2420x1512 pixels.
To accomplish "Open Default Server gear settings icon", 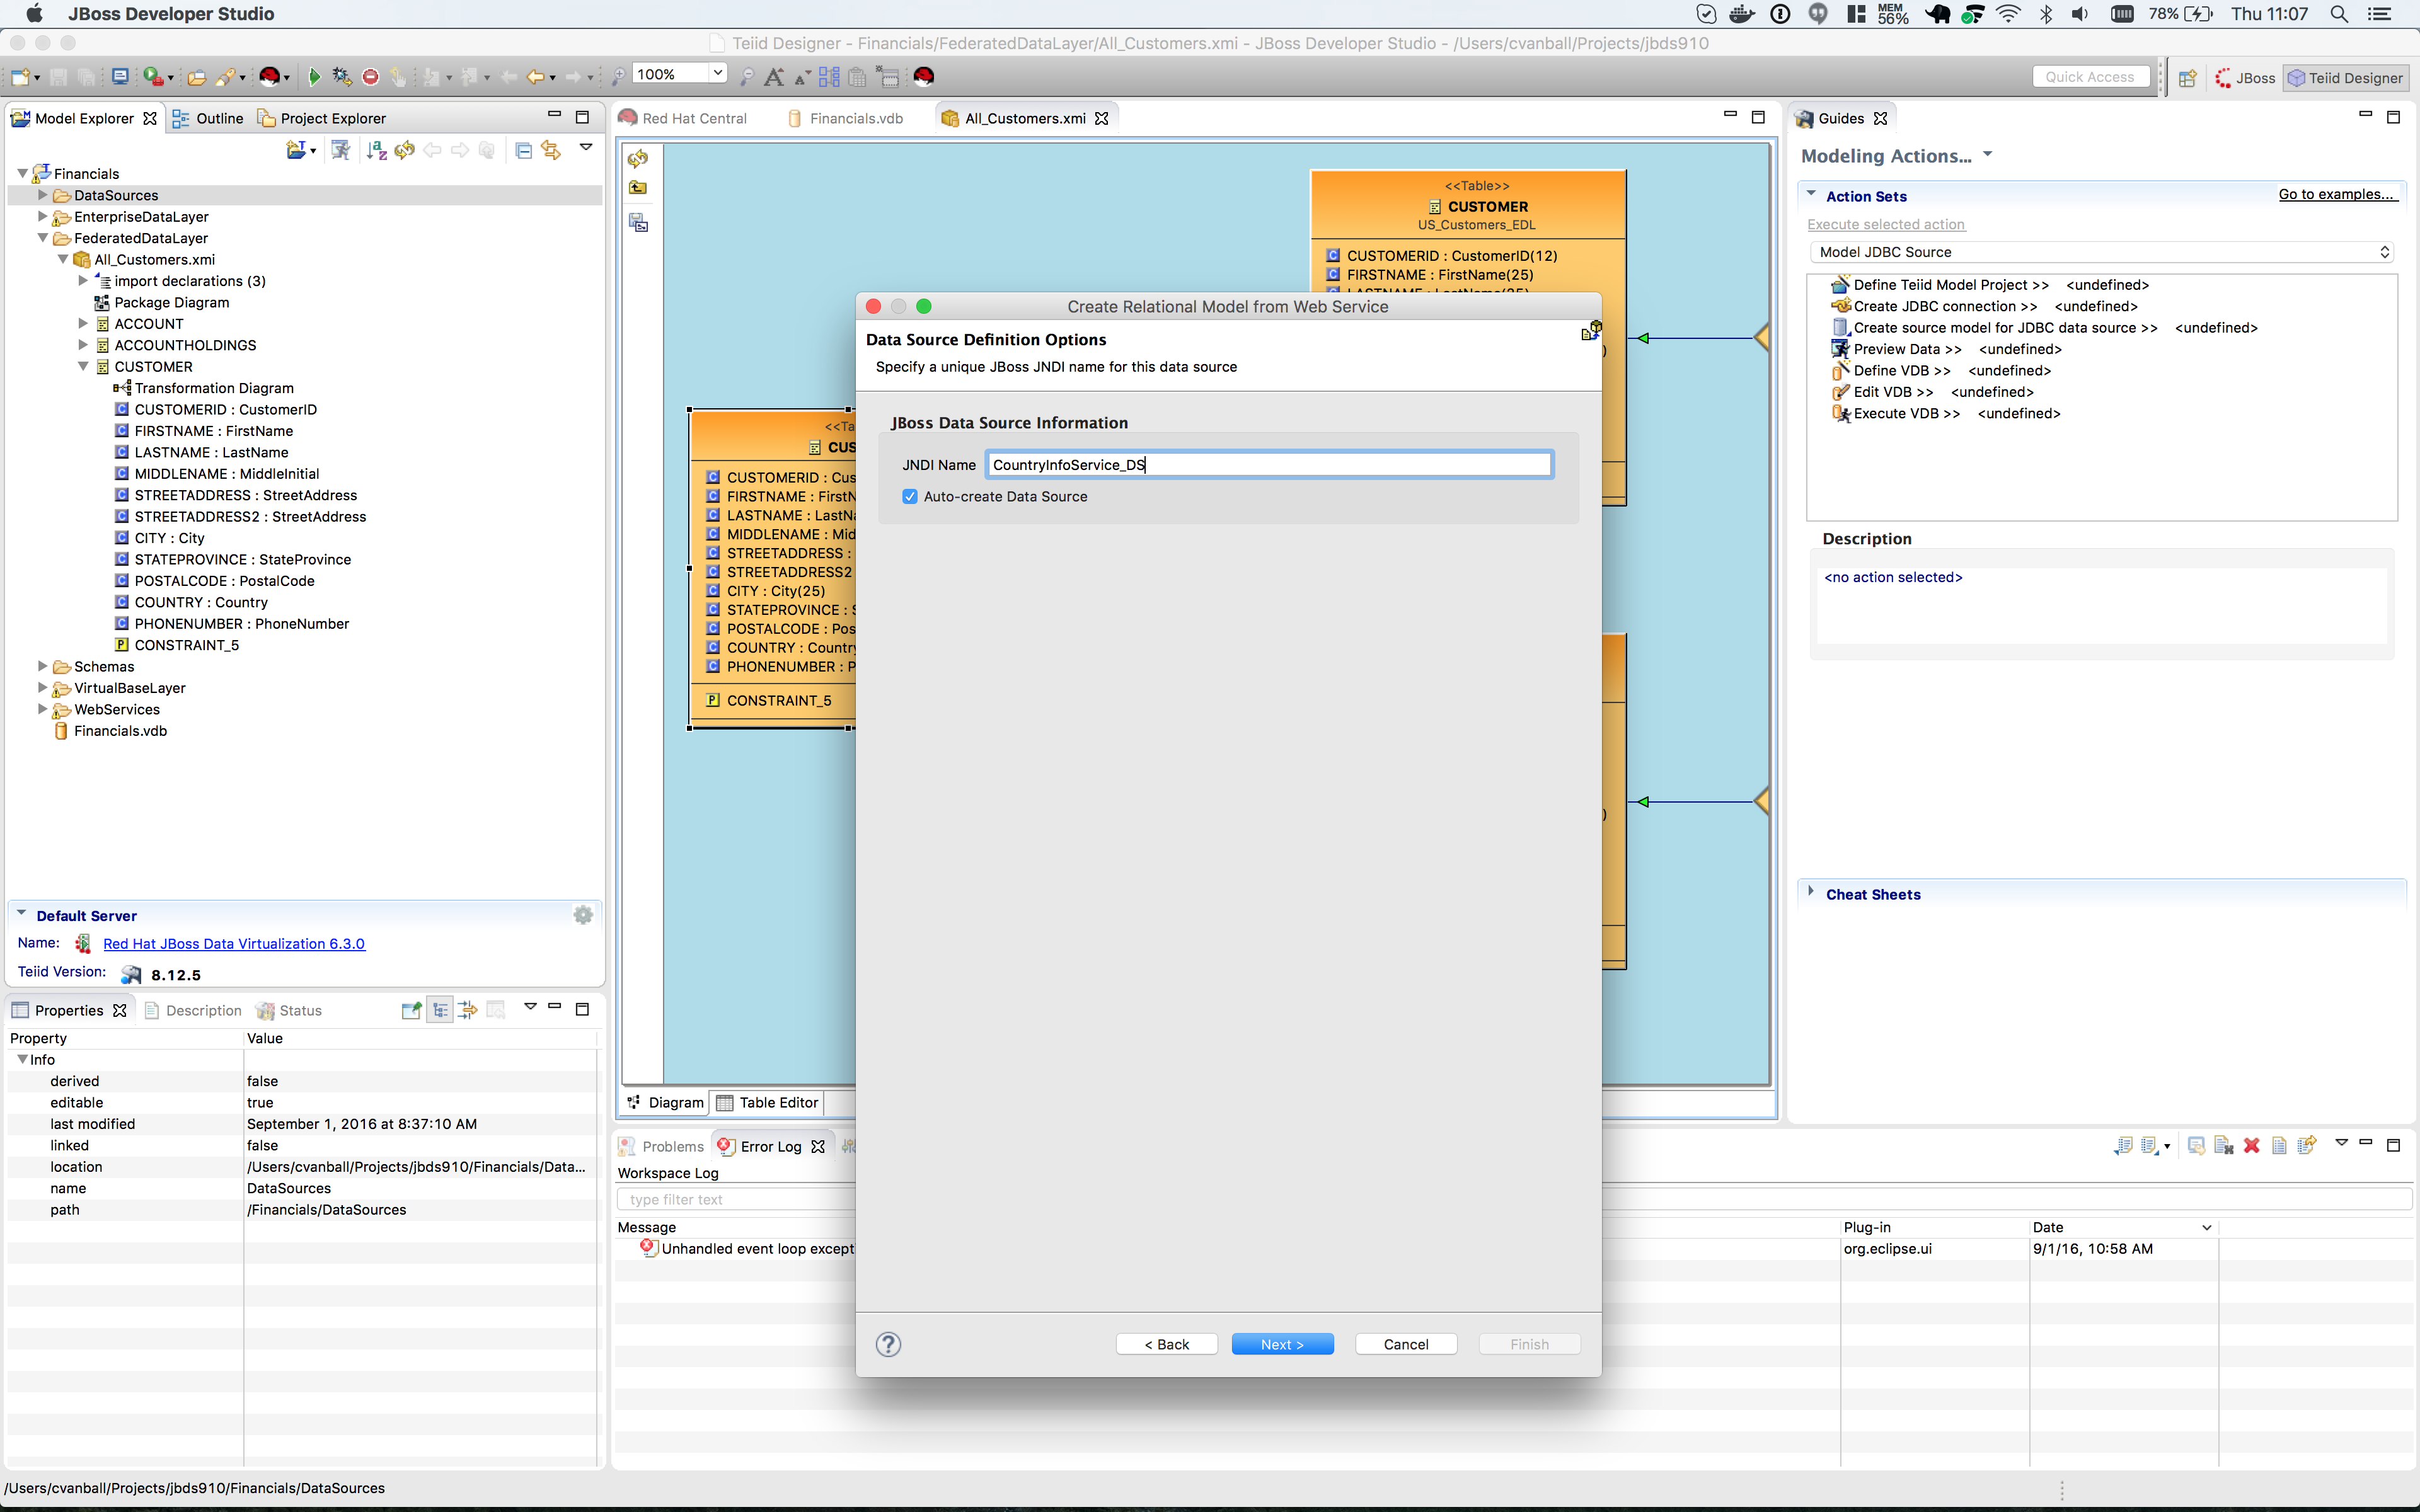I will (x=583, y=915).
